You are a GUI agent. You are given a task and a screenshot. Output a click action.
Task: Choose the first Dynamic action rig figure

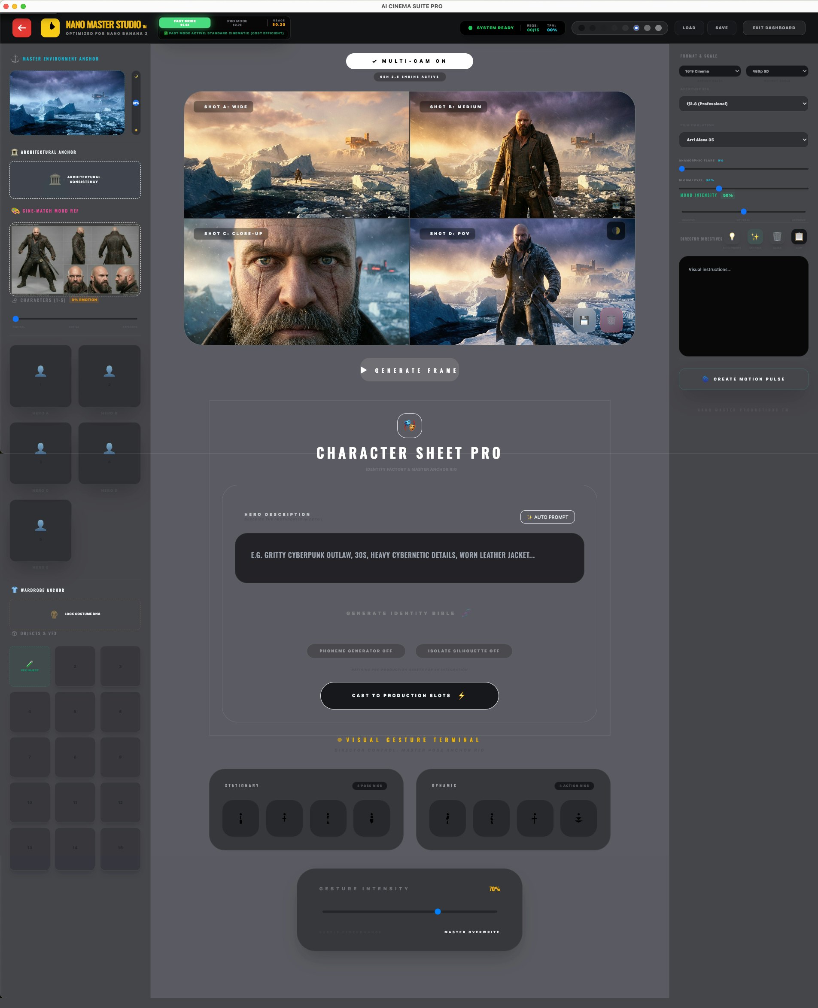447,818
